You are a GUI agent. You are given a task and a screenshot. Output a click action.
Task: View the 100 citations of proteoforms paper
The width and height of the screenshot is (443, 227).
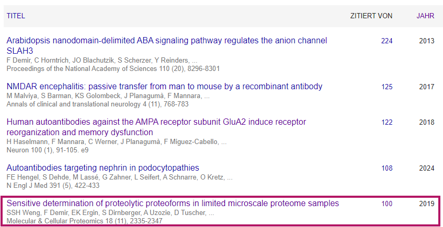(x=387, y=204)
